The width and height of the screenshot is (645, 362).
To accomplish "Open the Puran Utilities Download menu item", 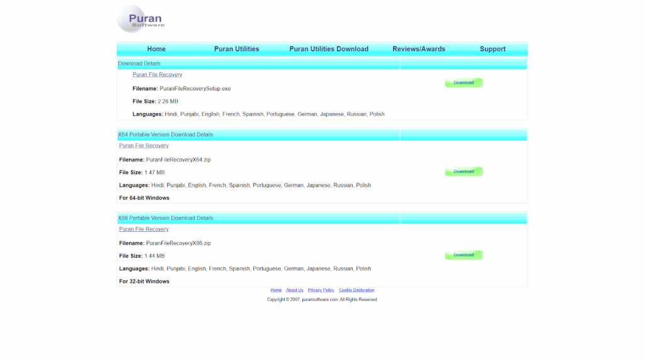I will (x=328, y=49).
